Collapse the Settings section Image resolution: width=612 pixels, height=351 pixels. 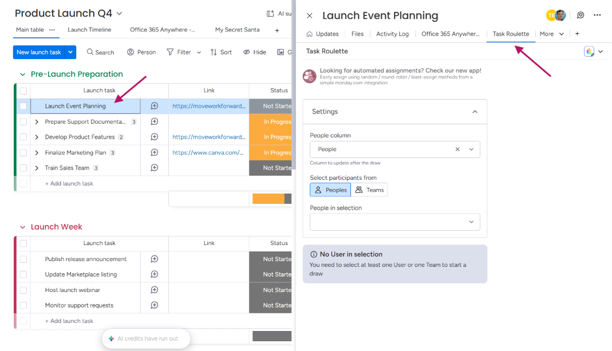pyautogui.click(x=475, y=112)
